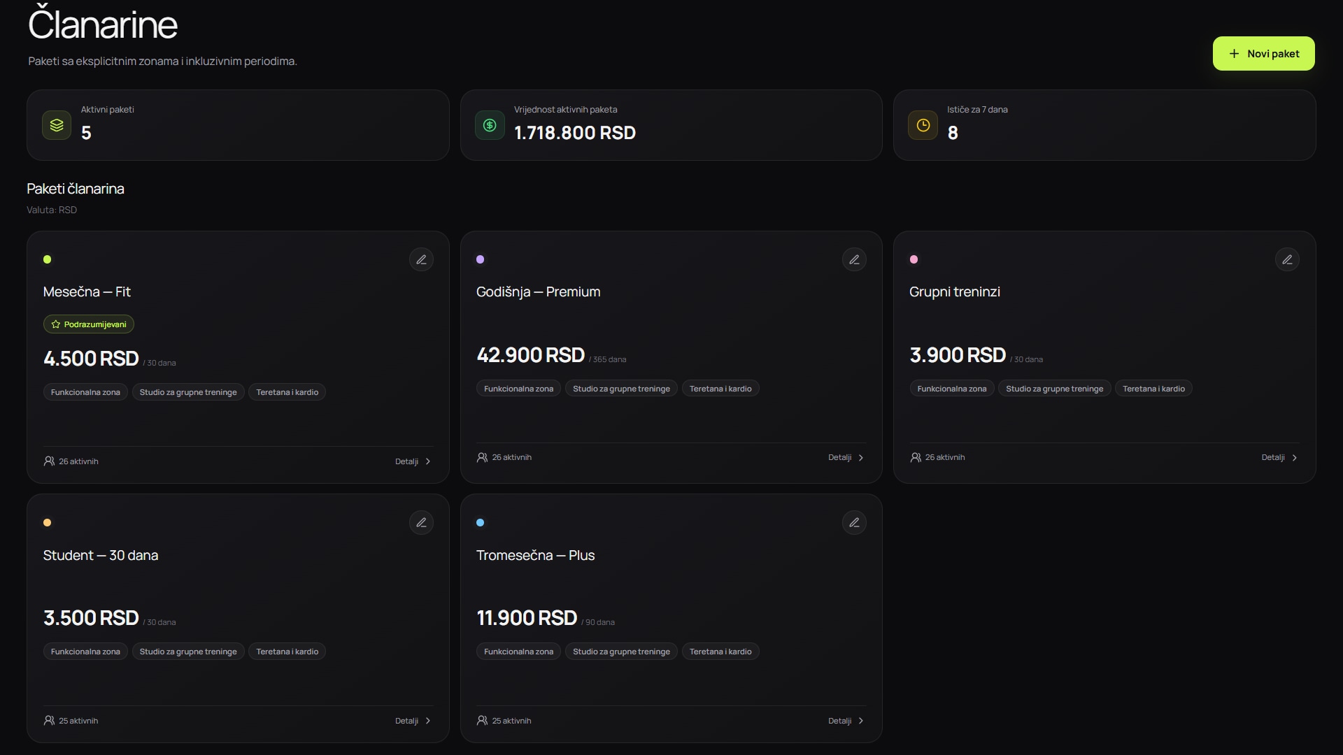Viewport: 1343px width, 755px height.
Task: Click the members icon on Student — 30 dana card
Action: pos(49,721)
